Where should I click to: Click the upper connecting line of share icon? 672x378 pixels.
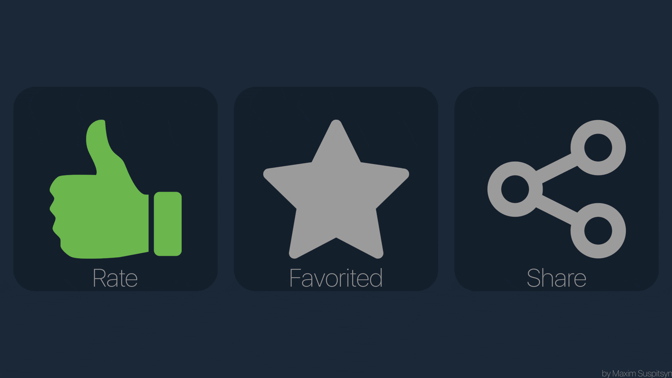point(556,168)
